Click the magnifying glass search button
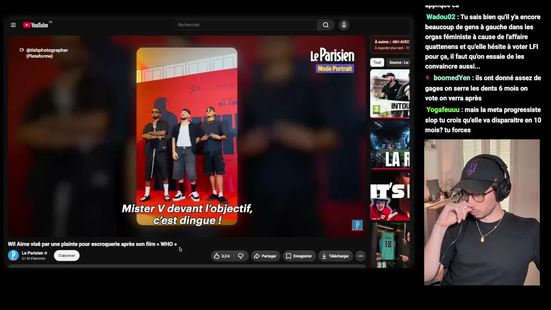The width and height of the screenshot is (551, 310). tap(326, 25)
